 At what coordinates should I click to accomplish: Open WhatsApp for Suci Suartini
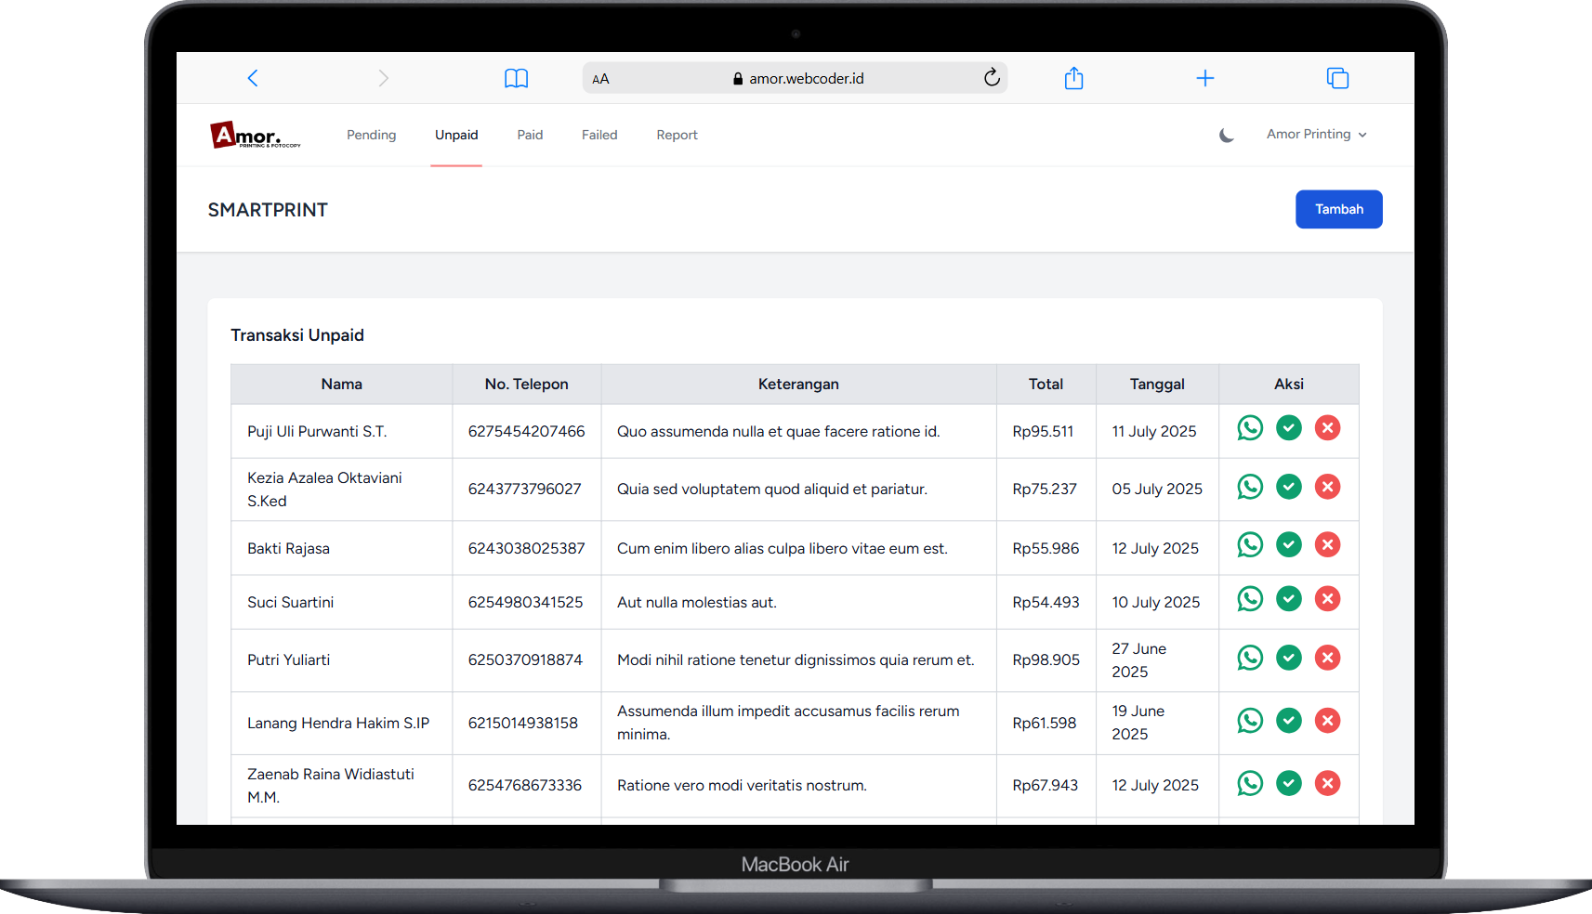point(1250,599)
